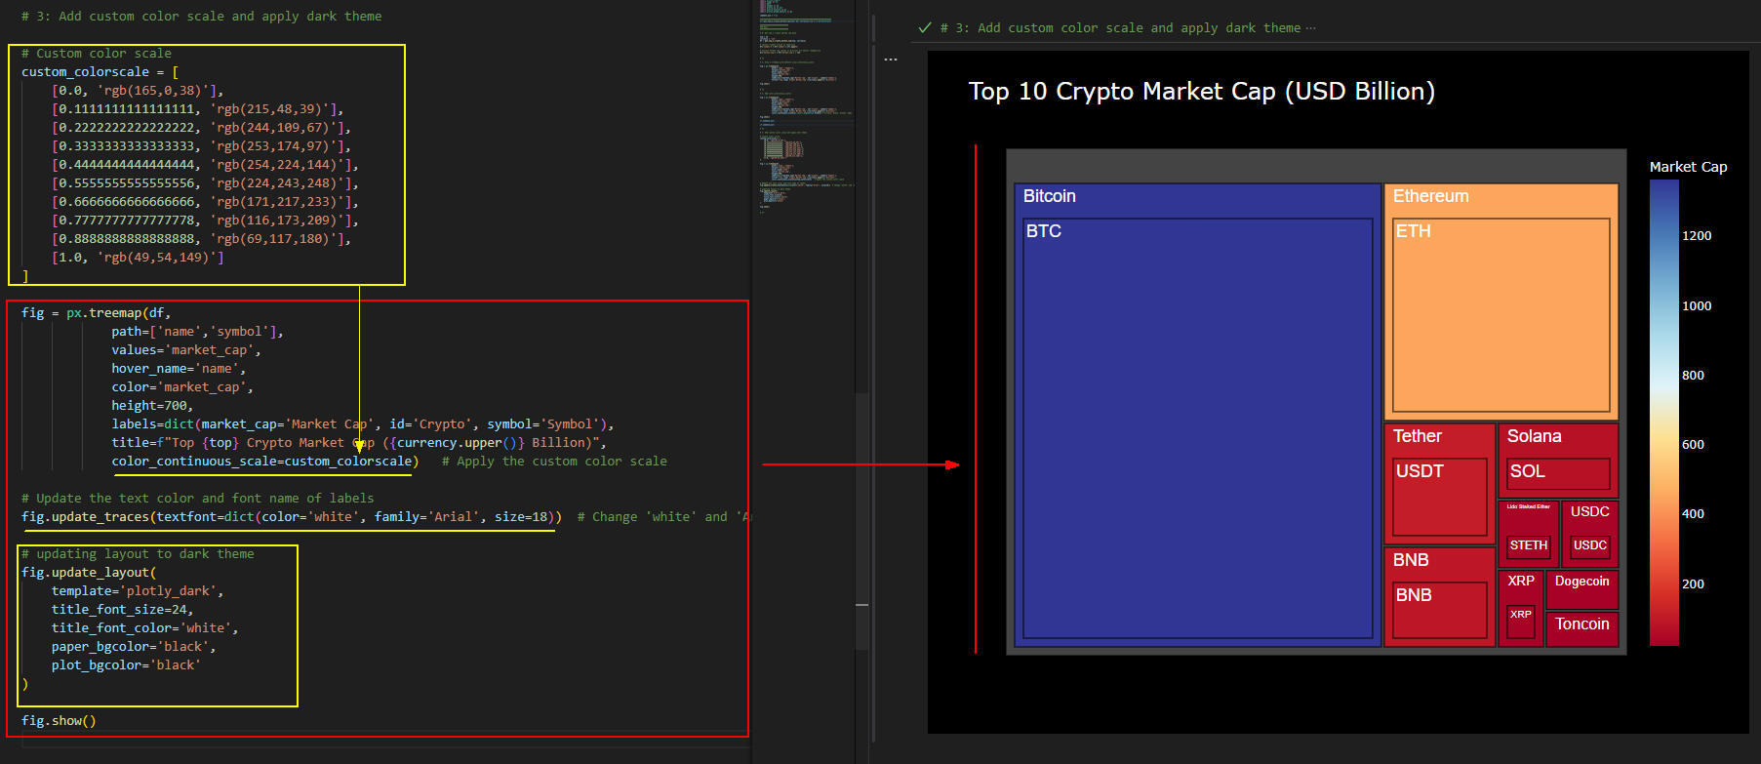Screen dimensions: 1761x764
Task: Click the plot_bgcolor='black' line
Action: click(126, 665)
